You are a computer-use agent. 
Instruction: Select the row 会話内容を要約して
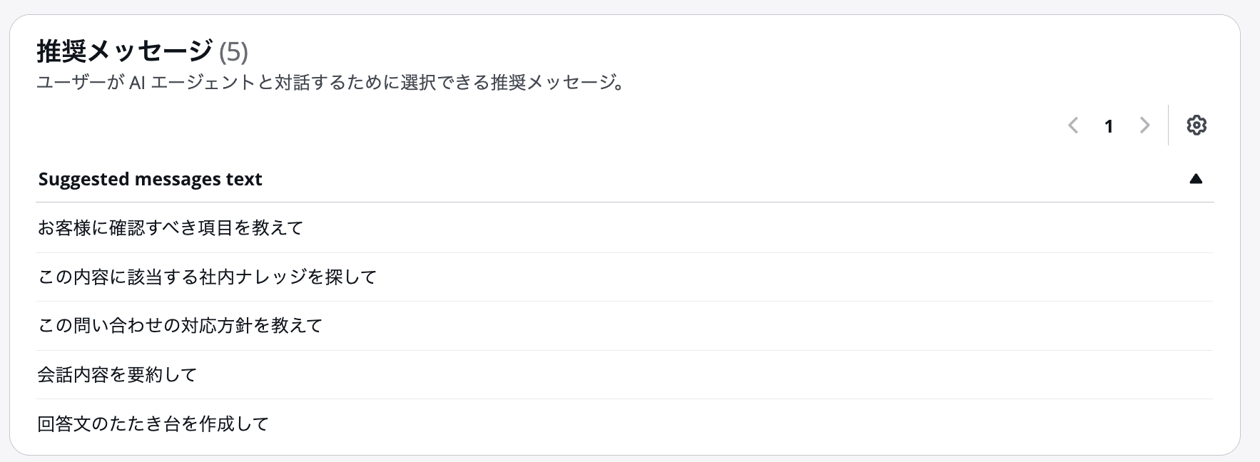pyautogui.click(x=116, y=374)
